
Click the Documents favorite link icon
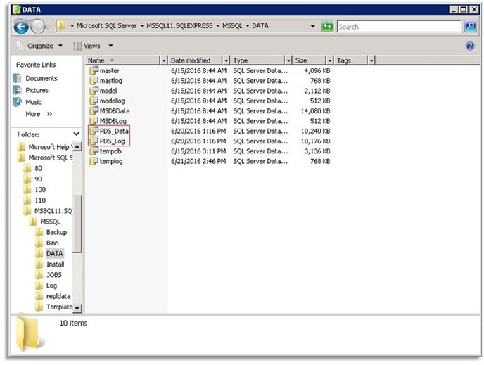(17, 78)
